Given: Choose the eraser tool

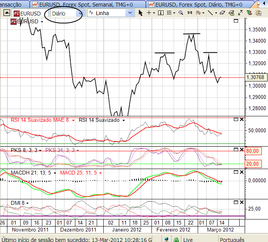Looking at the screenshot, I should 222,13.
